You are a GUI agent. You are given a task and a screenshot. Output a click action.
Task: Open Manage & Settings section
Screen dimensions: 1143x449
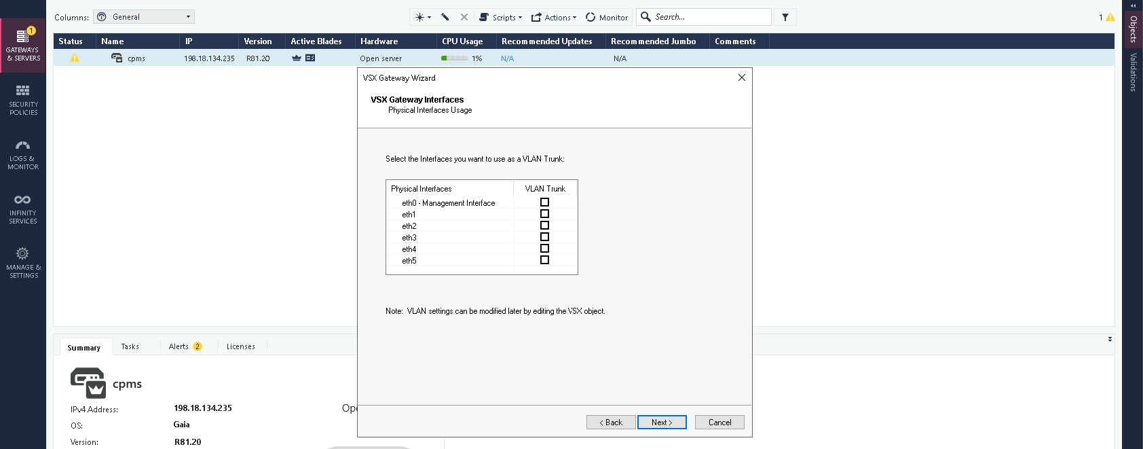coord(23,263)
